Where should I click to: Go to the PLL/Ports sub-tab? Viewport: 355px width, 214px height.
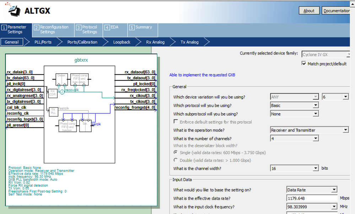(43, 42)
